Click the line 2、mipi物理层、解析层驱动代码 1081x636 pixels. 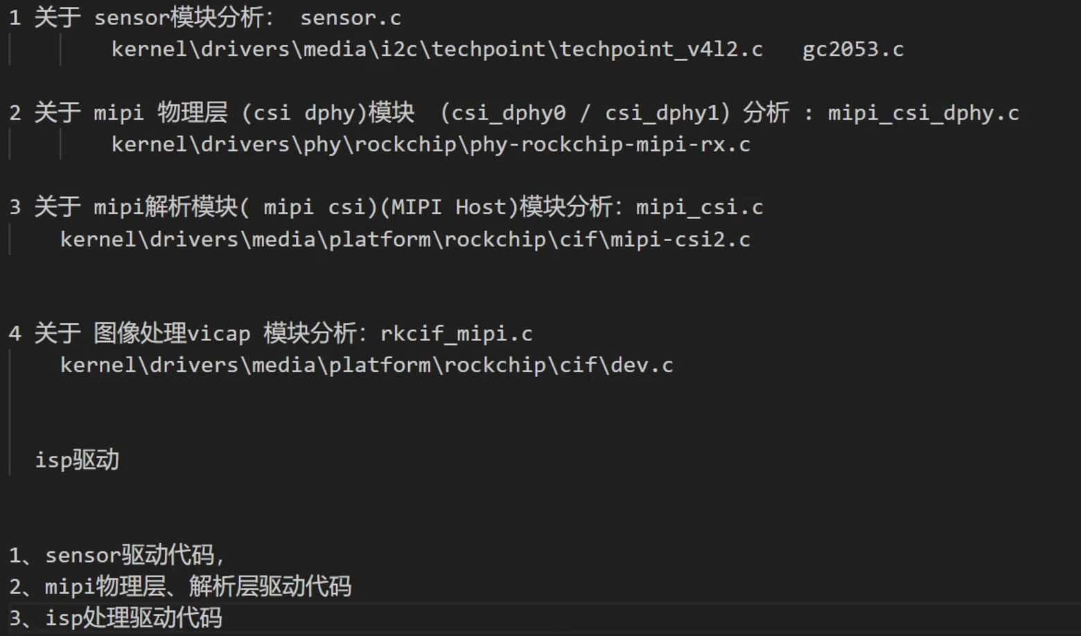tap(180, 587)
